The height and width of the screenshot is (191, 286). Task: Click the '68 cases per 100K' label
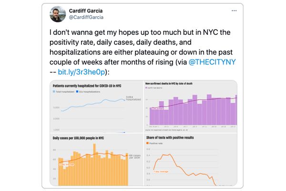pyautogui.click(x=134, y=156)
